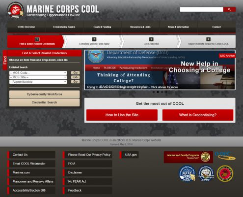
Task: Open the Accessibility/Section 508 link
Action: (x=31, y=191)
